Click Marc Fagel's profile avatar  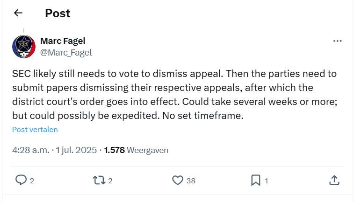(24, 47)
